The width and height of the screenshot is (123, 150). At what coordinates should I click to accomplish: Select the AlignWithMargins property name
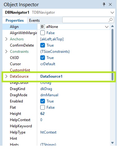[x=24, y=33]
